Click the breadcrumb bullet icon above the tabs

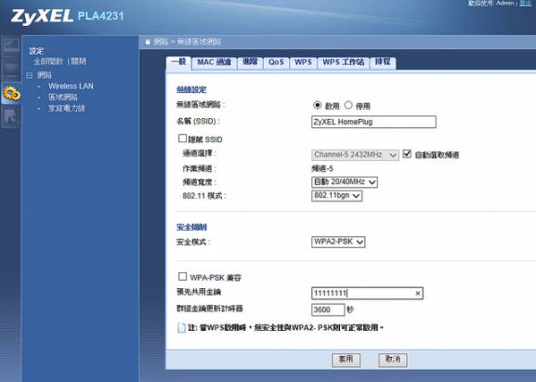(x=148, y=42)
